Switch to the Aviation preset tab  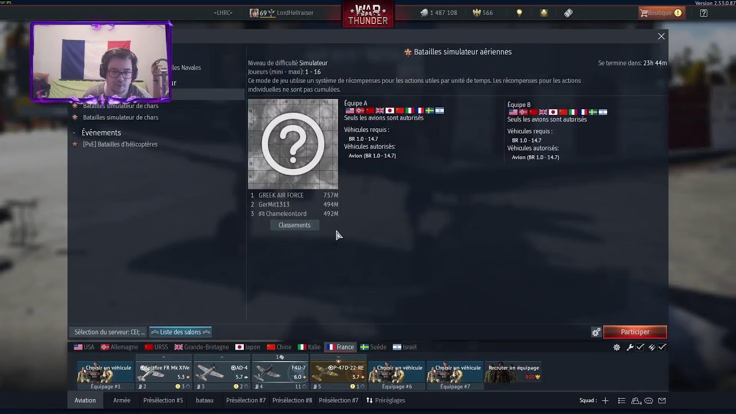tap(85, 400)
